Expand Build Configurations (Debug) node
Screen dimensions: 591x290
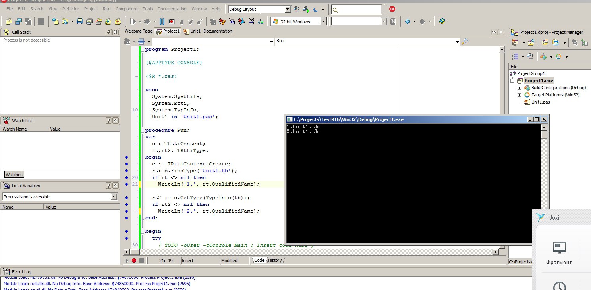[x=519, y=88]
